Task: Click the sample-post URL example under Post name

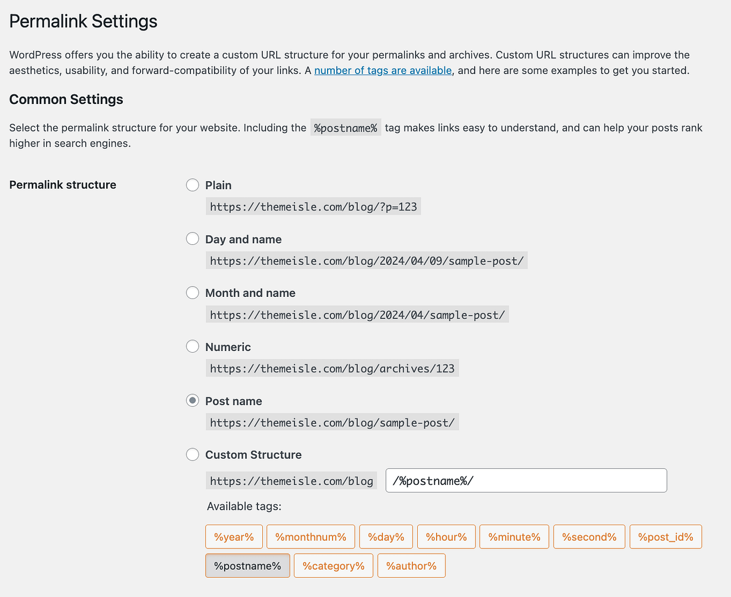Action: (332, 422)
